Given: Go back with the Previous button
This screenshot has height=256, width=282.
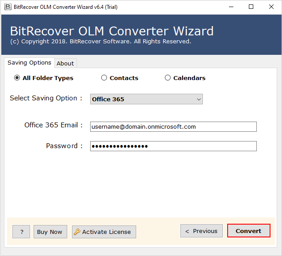Looking at the screenshot, I should pos(201,231).
